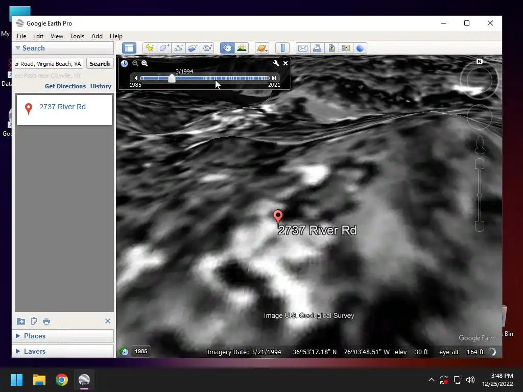Open Get Directions link
The width and height of the screenshot is (523, 392).
65,86
